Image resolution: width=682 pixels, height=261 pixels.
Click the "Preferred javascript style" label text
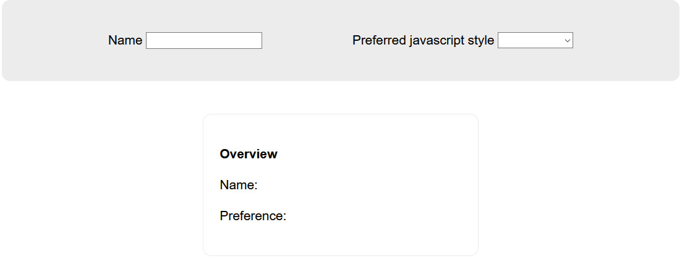(423, 40)
